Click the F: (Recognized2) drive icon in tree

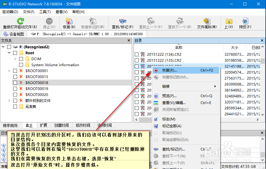pyautogui.click(x=15, y=47)
